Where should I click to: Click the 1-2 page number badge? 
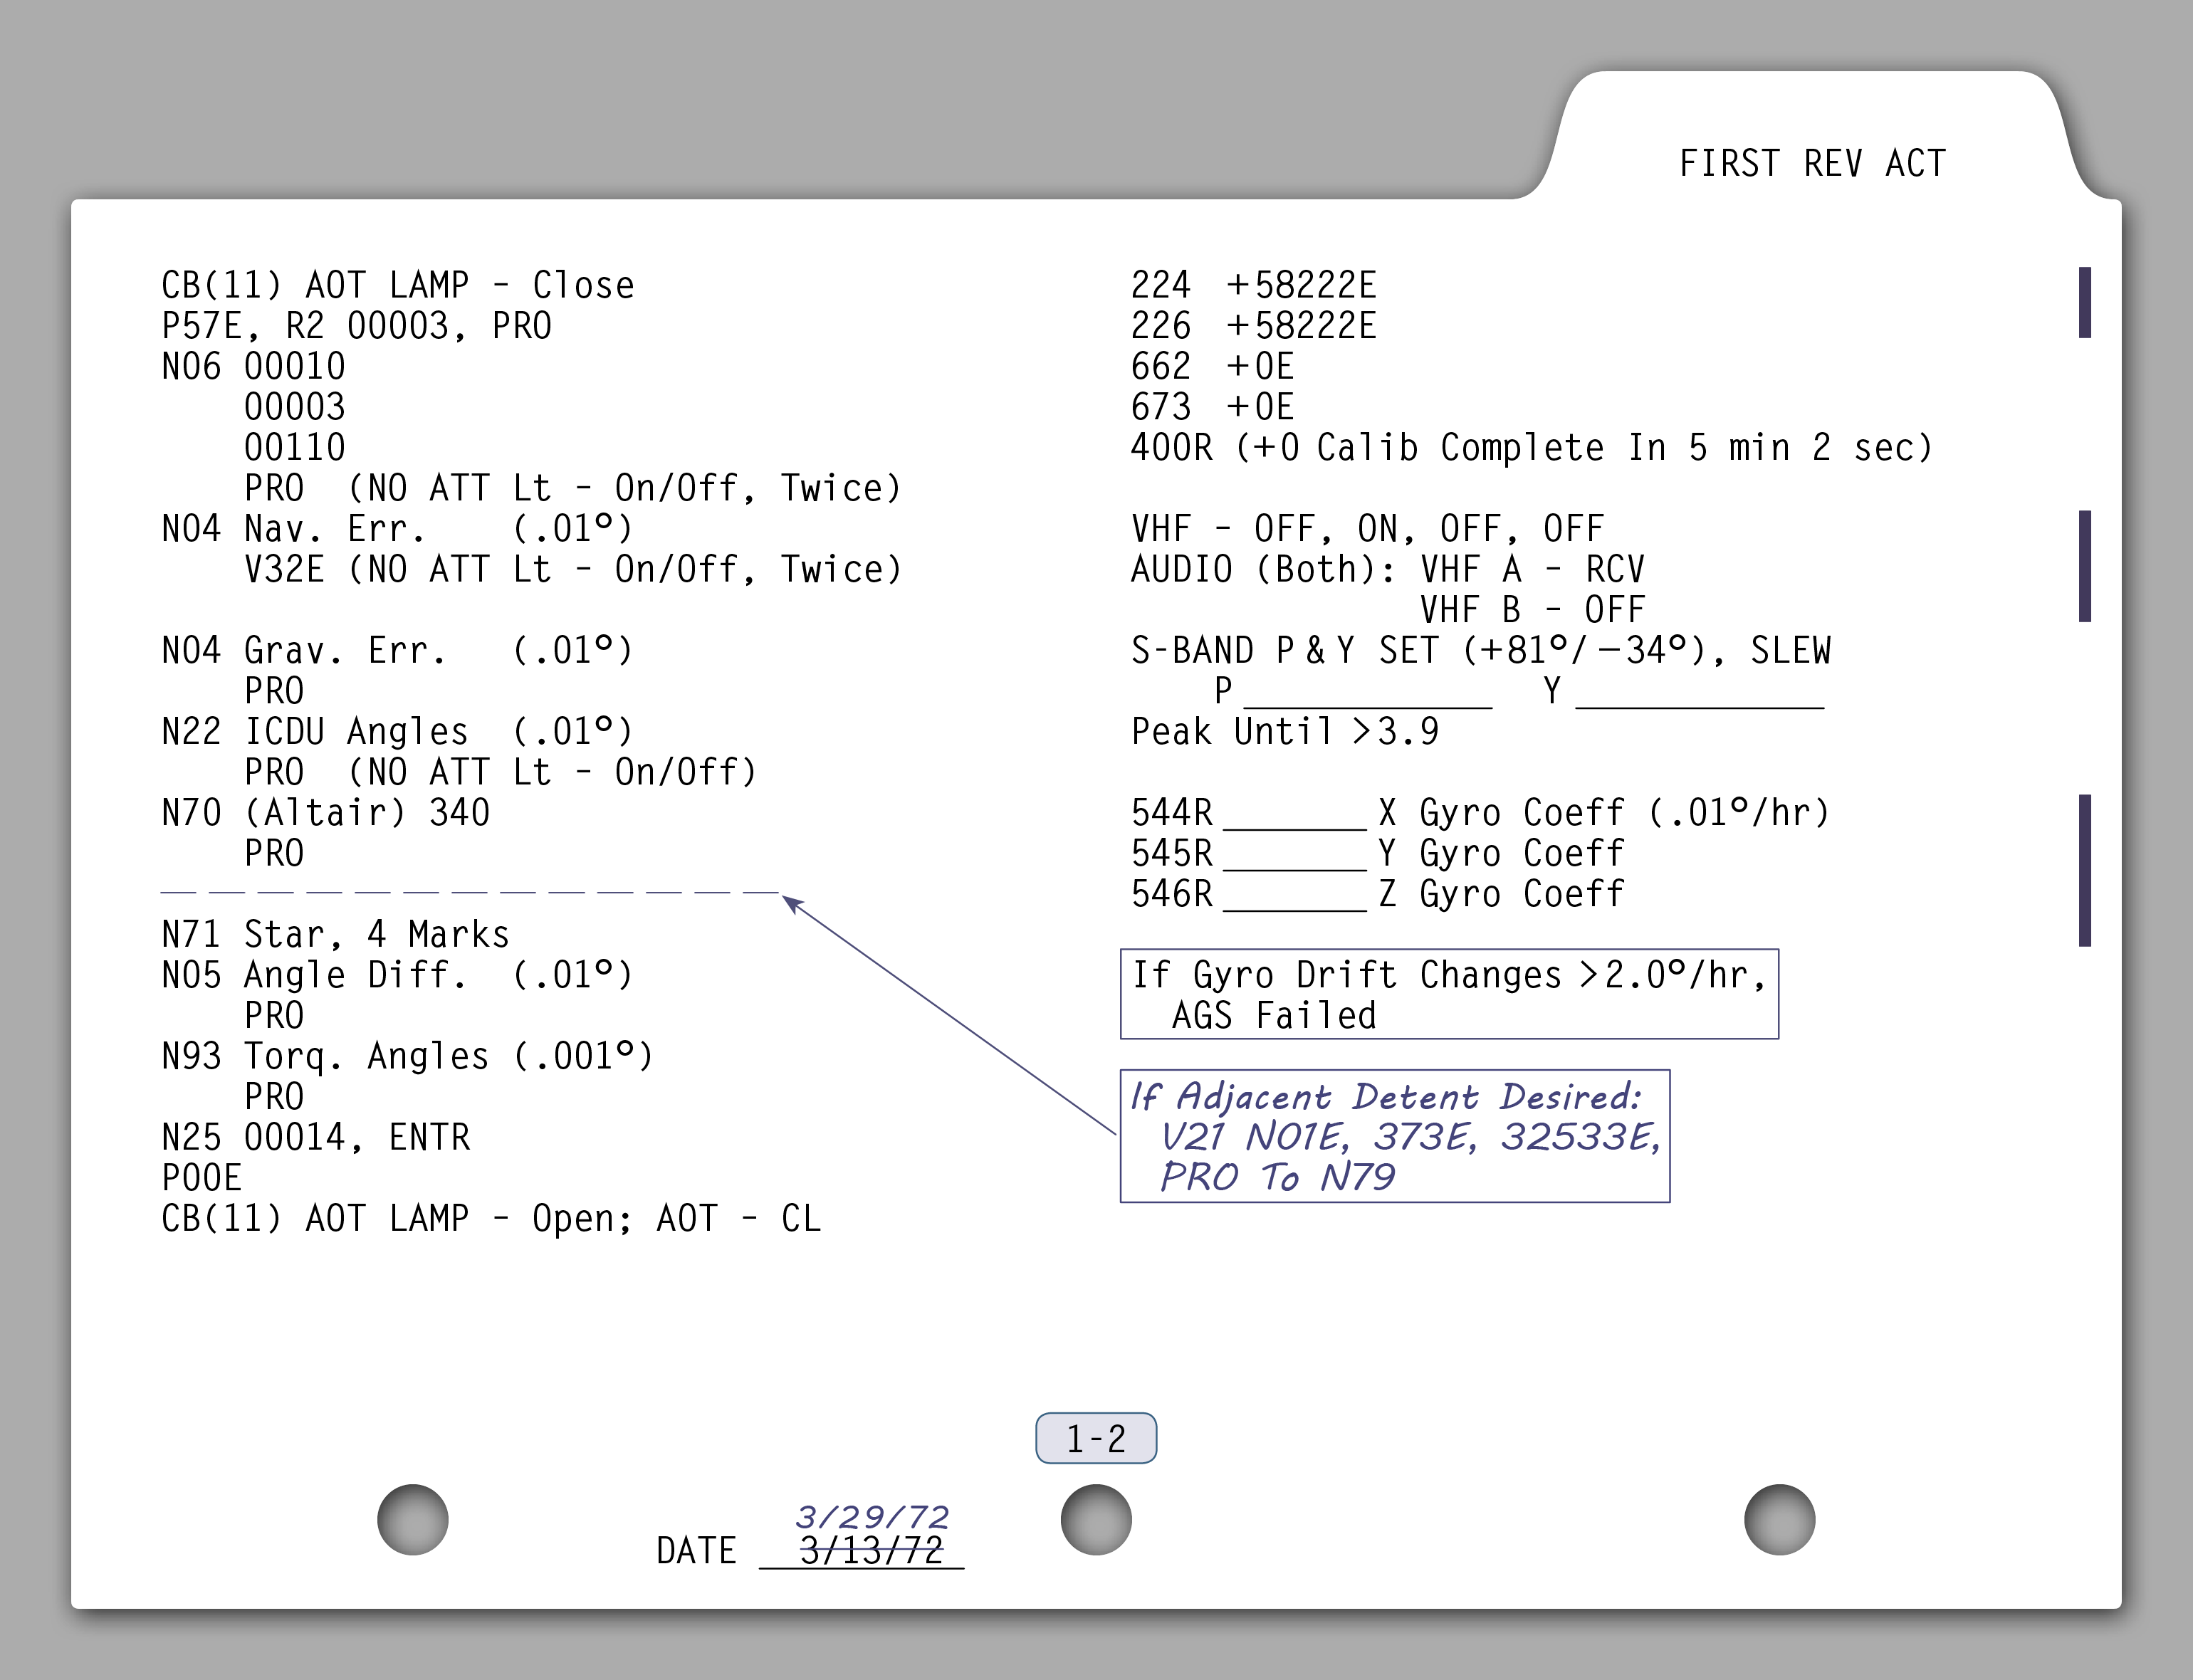point(1095,1438)
